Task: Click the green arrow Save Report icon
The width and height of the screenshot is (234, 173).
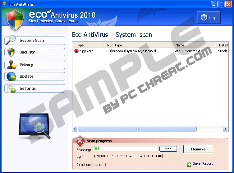Action: 189,164
